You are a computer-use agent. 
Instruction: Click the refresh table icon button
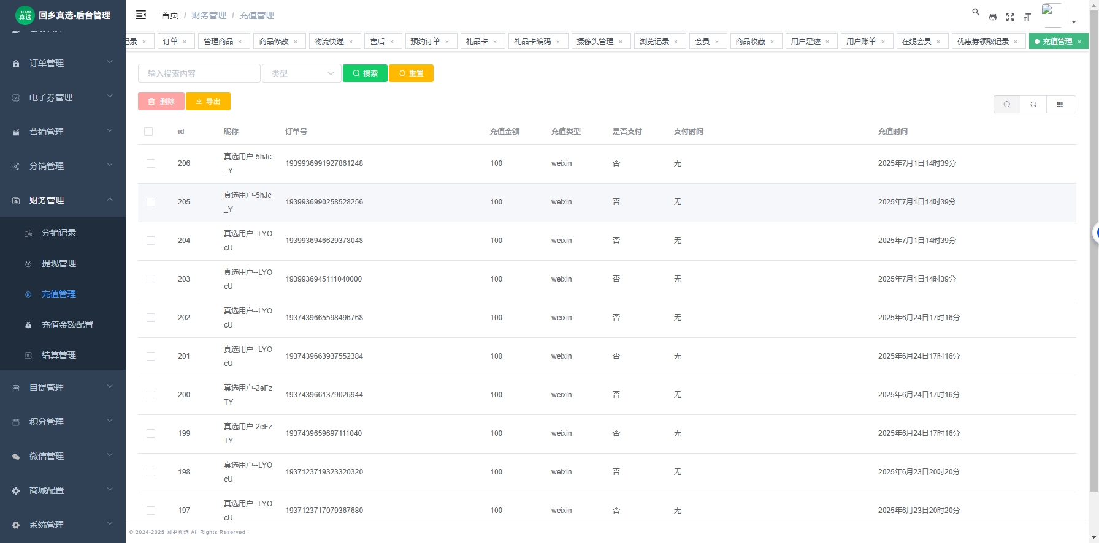[x=1033, y=105]
